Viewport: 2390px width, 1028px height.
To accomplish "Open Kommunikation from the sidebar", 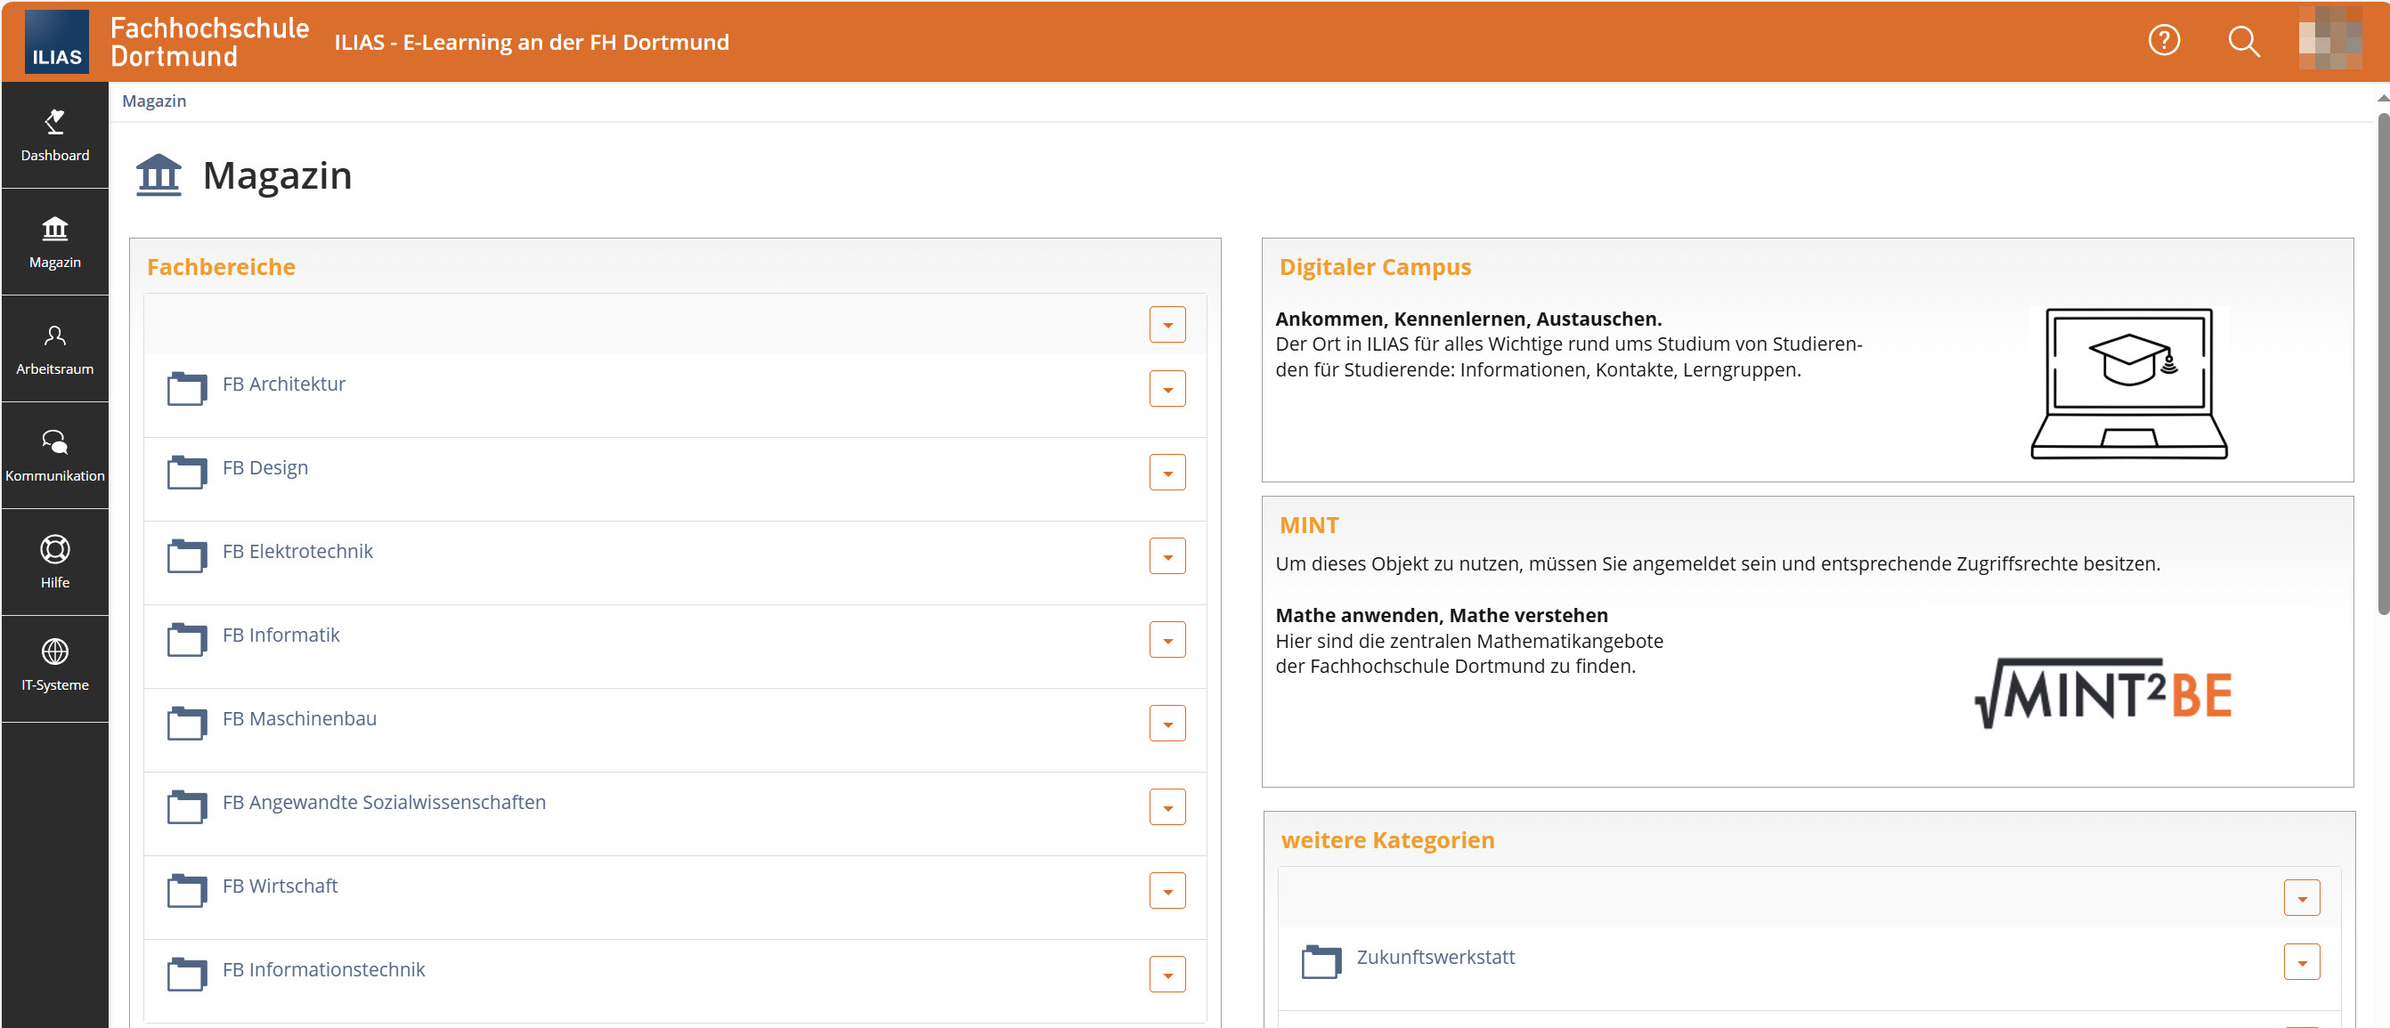I will click(54, 454).
